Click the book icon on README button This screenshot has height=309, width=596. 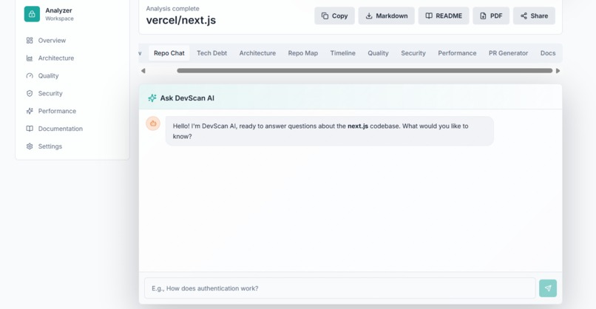(x=429, y=16)
